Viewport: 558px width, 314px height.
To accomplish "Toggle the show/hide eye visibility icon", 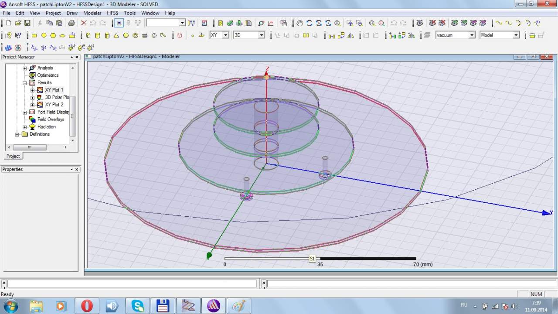I will click(x=419, y=23).
